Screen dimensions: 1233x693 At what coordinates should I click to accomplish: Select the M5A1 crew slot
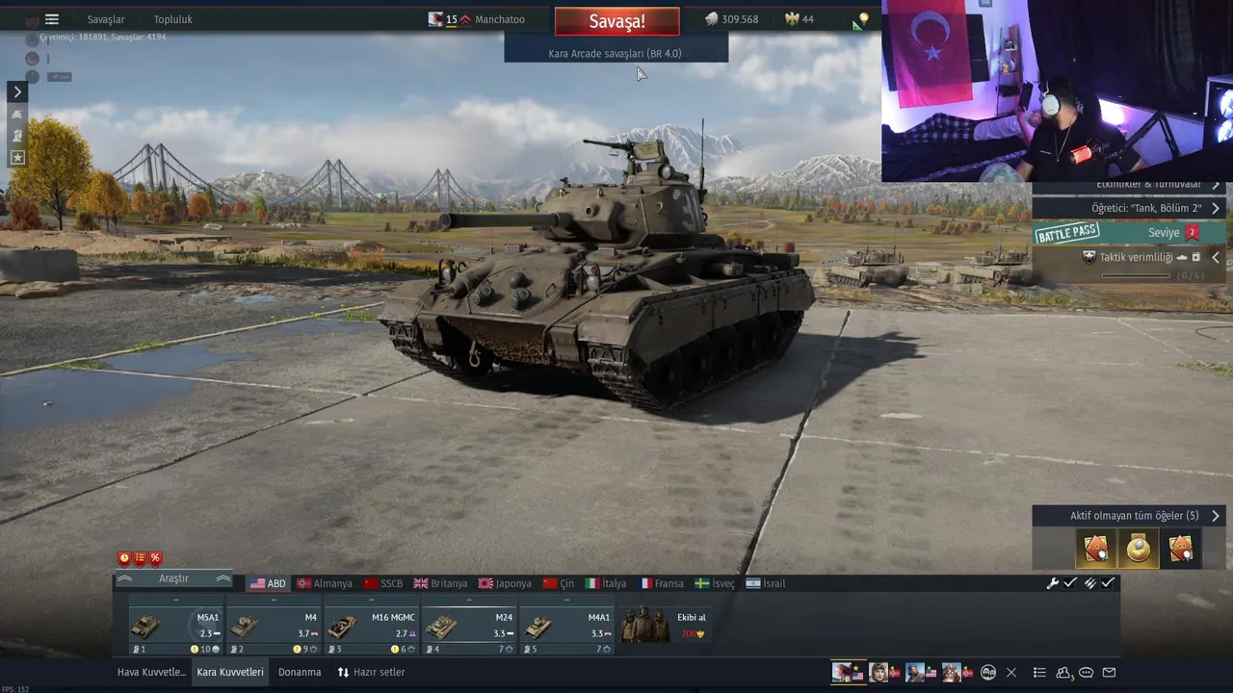(175, 625)
